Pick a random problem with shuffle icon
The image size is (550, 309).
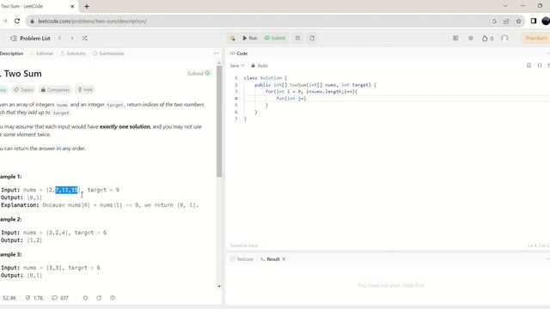pyautogui.click(x=84, y=38)
